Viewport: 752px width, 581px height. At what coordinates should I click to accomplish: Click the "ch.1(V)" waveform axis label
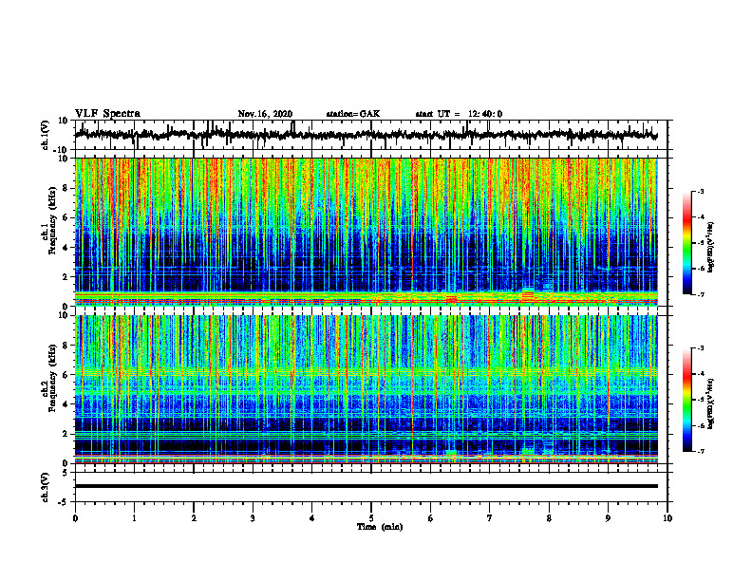point(46,135)
